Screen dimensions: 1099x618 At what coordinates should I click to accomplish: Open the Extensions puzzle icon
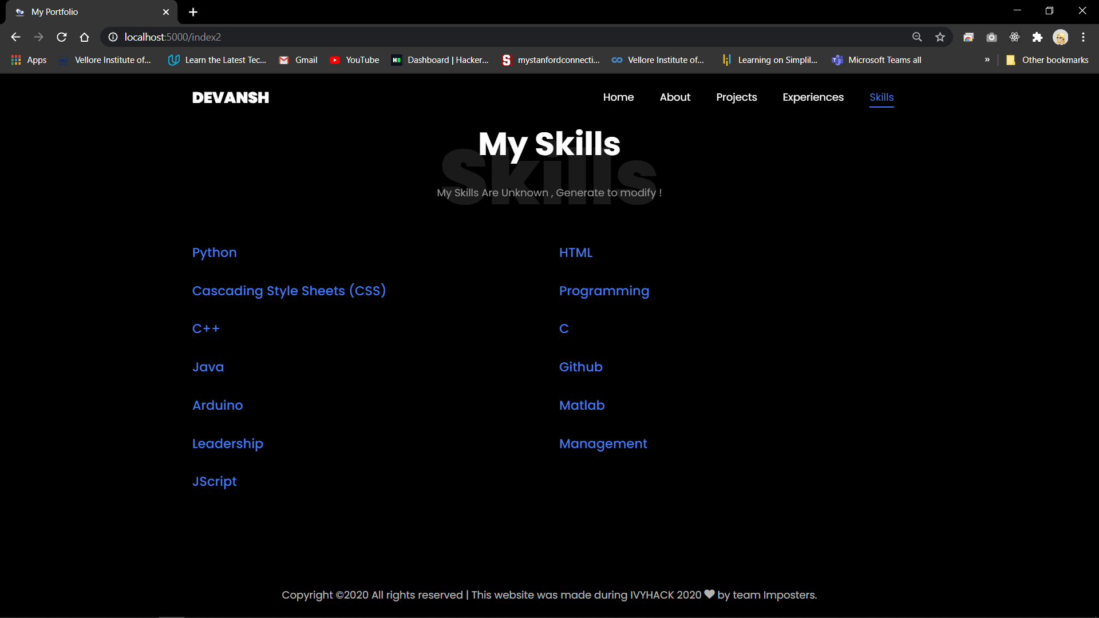click(1037, 37)
